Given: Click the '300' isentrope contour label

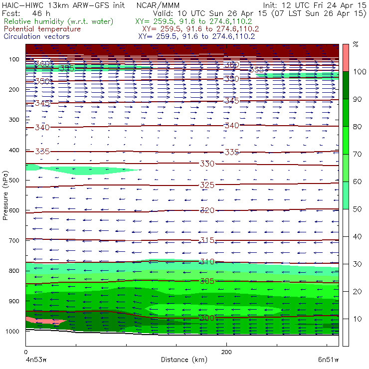Looking at the screenshot, I should (207, 318).
